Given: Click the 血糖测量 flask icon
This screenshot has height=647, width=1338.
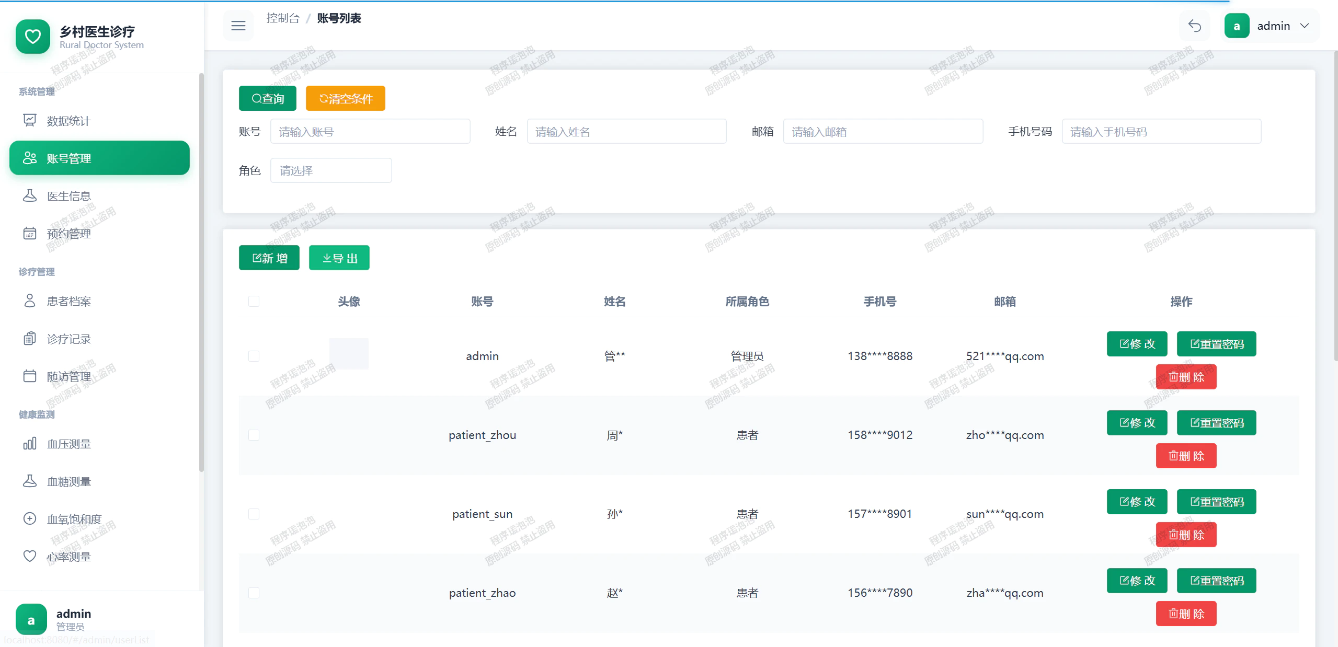Looking at the screenshot, I should point(30,481).
